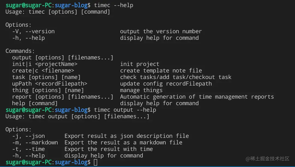
Task: Click the first 'timec --help' command text
Action: tap(114, 5)
